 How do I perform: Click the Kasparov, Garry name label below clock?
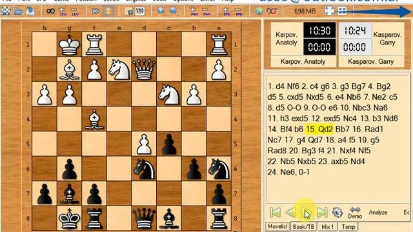pos(370,62)
